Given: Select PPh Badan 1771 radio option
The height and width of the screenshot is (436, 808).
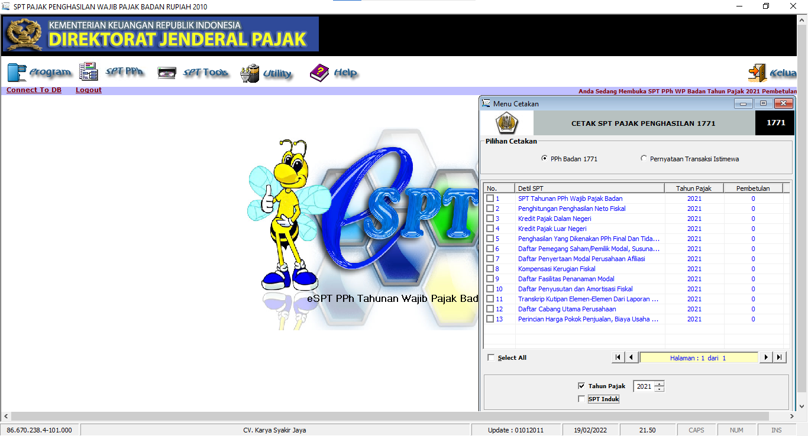Looking at the screenshot, I should coord(544,158).
